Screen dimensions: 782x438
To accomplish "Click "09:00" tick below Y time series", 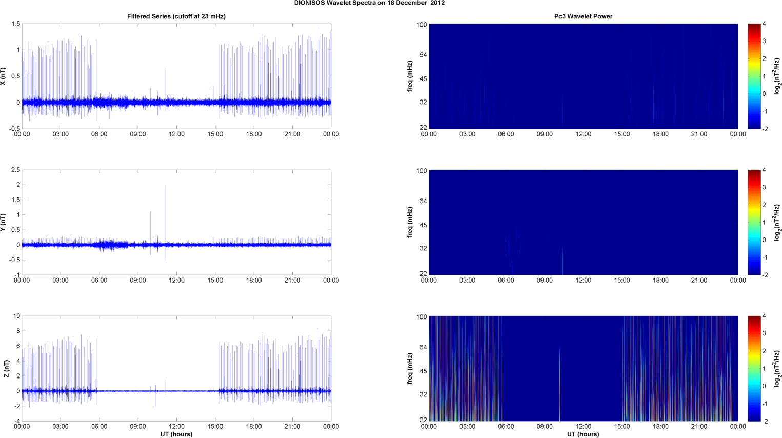I will pos(138,281).
